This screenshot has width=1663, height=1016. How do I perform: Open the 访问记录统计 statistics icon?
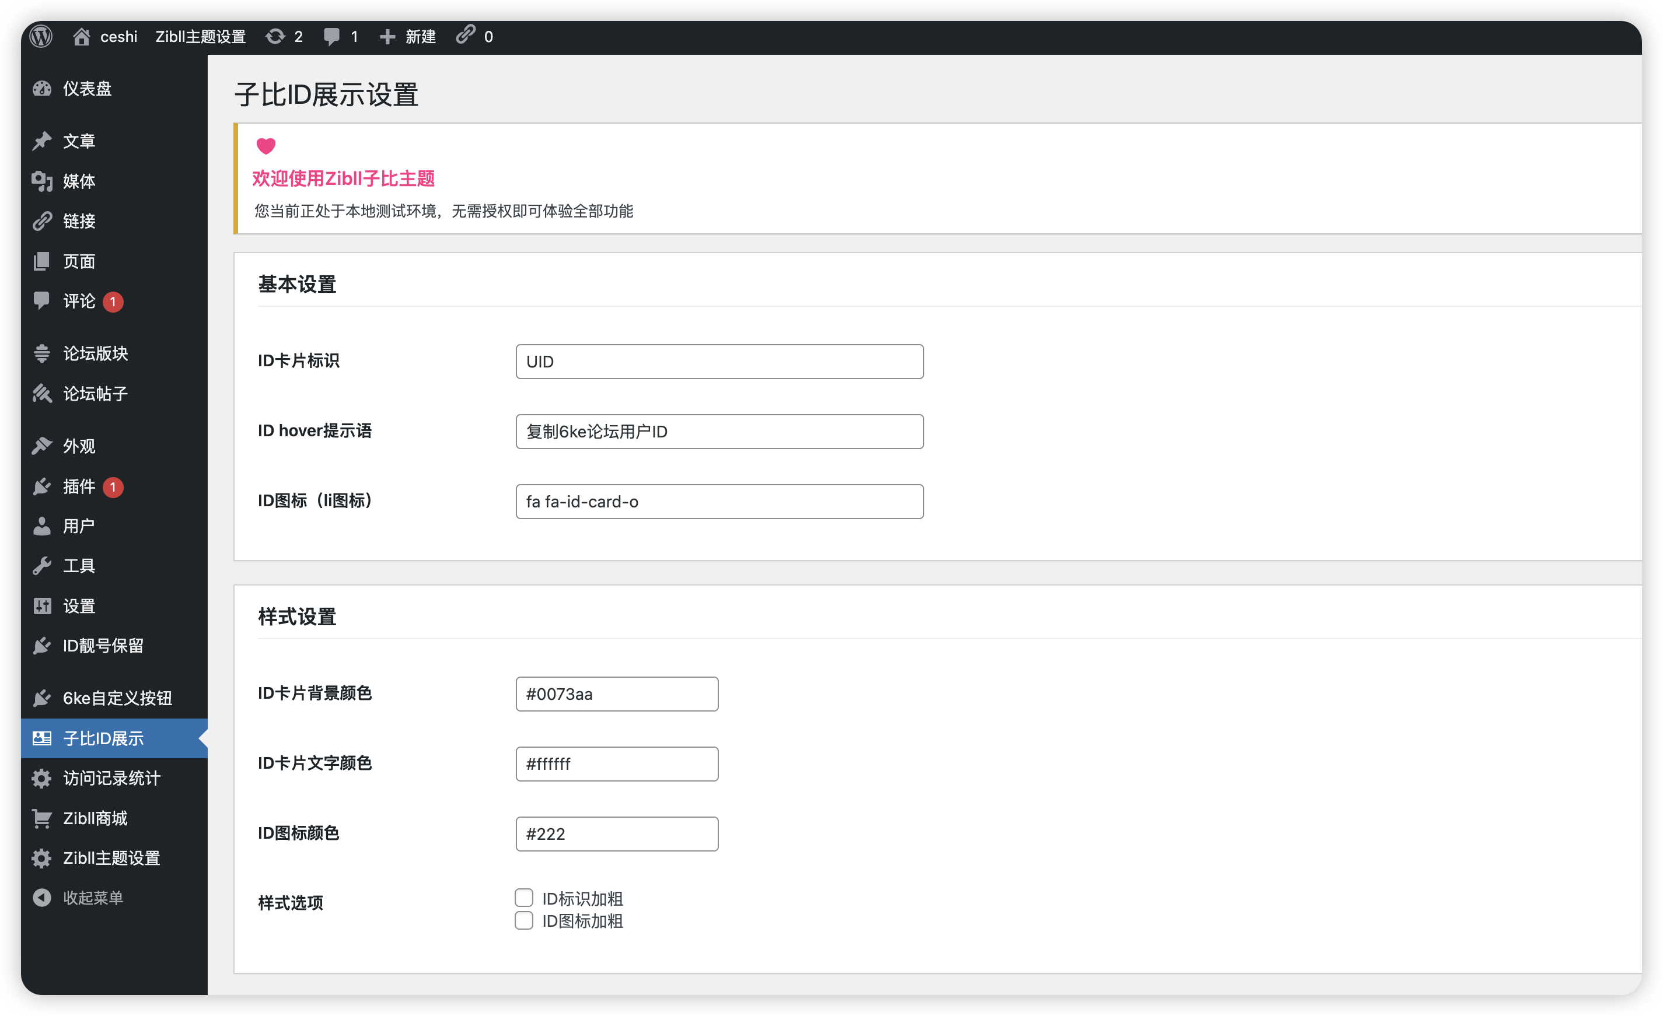pyautogui.click(x=42, y=778)
